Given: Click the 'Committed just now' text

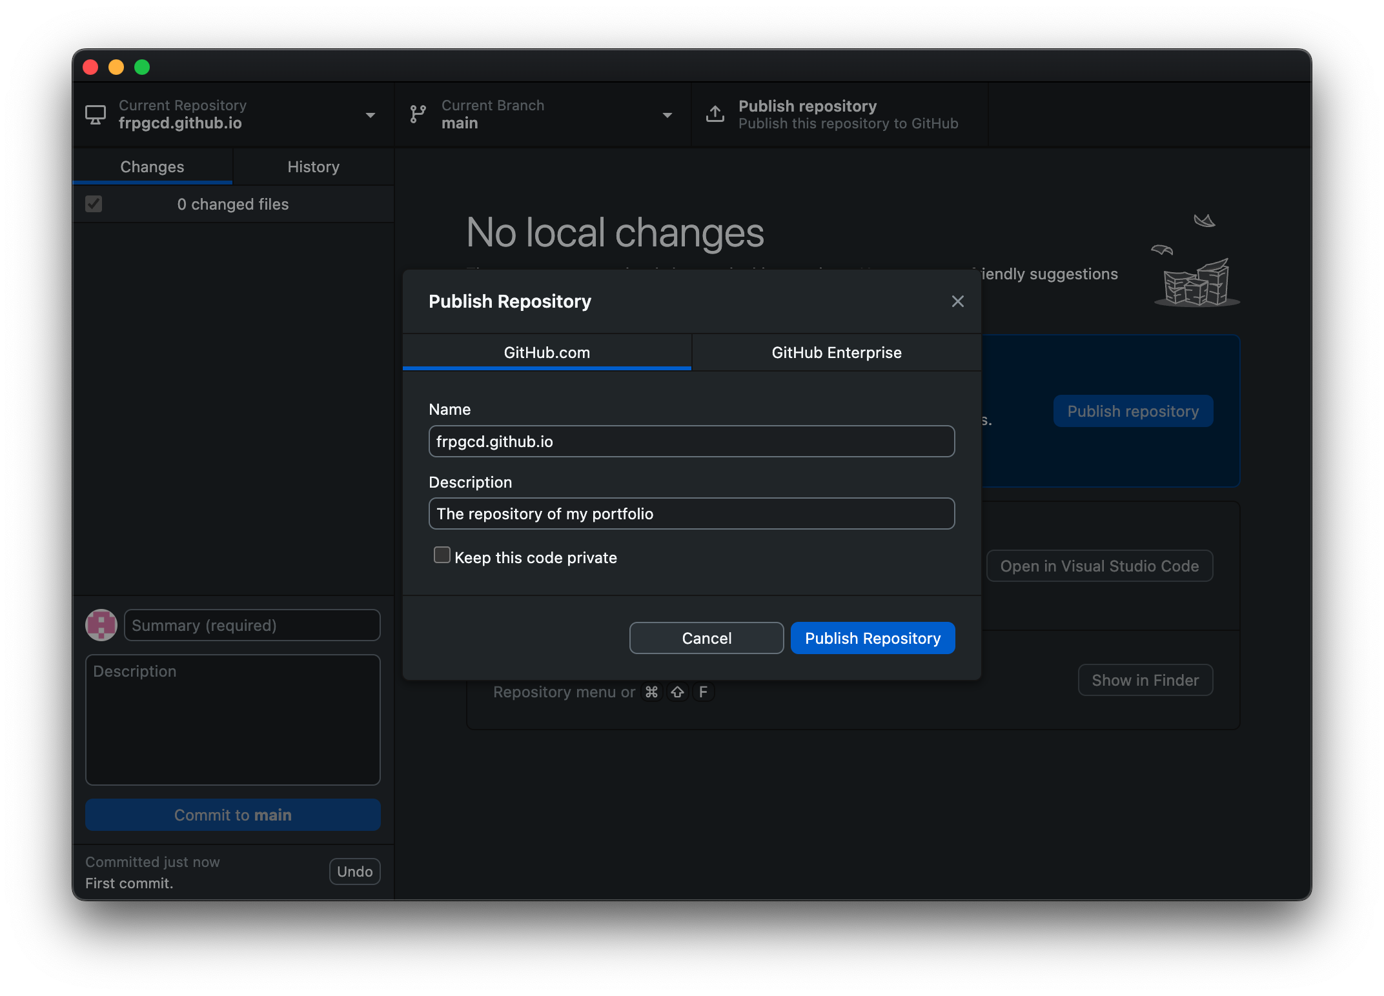Looking at the screenshot, I should pos(152,862).
